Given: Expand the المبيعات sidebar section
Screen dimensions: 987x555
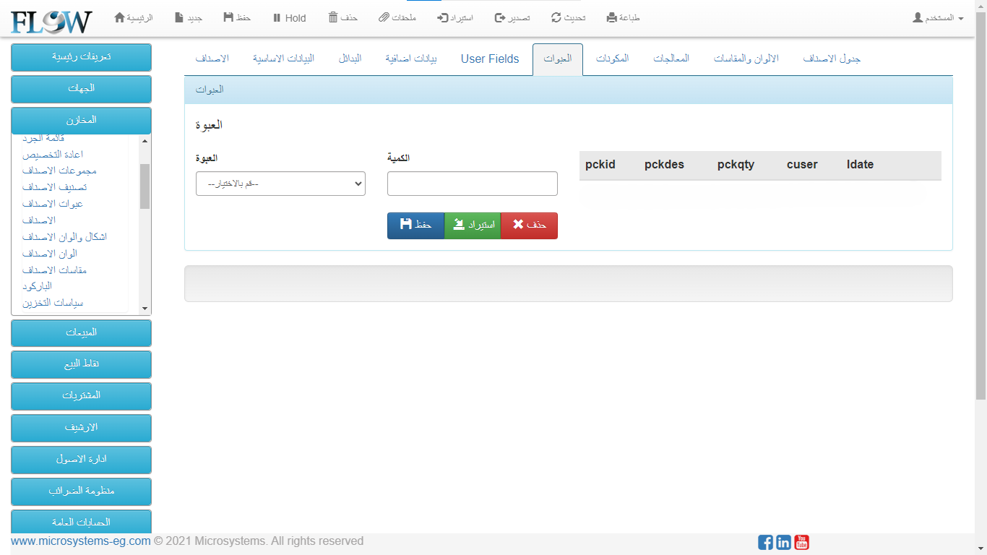Looking at the screenshot, I should [81, 332].
